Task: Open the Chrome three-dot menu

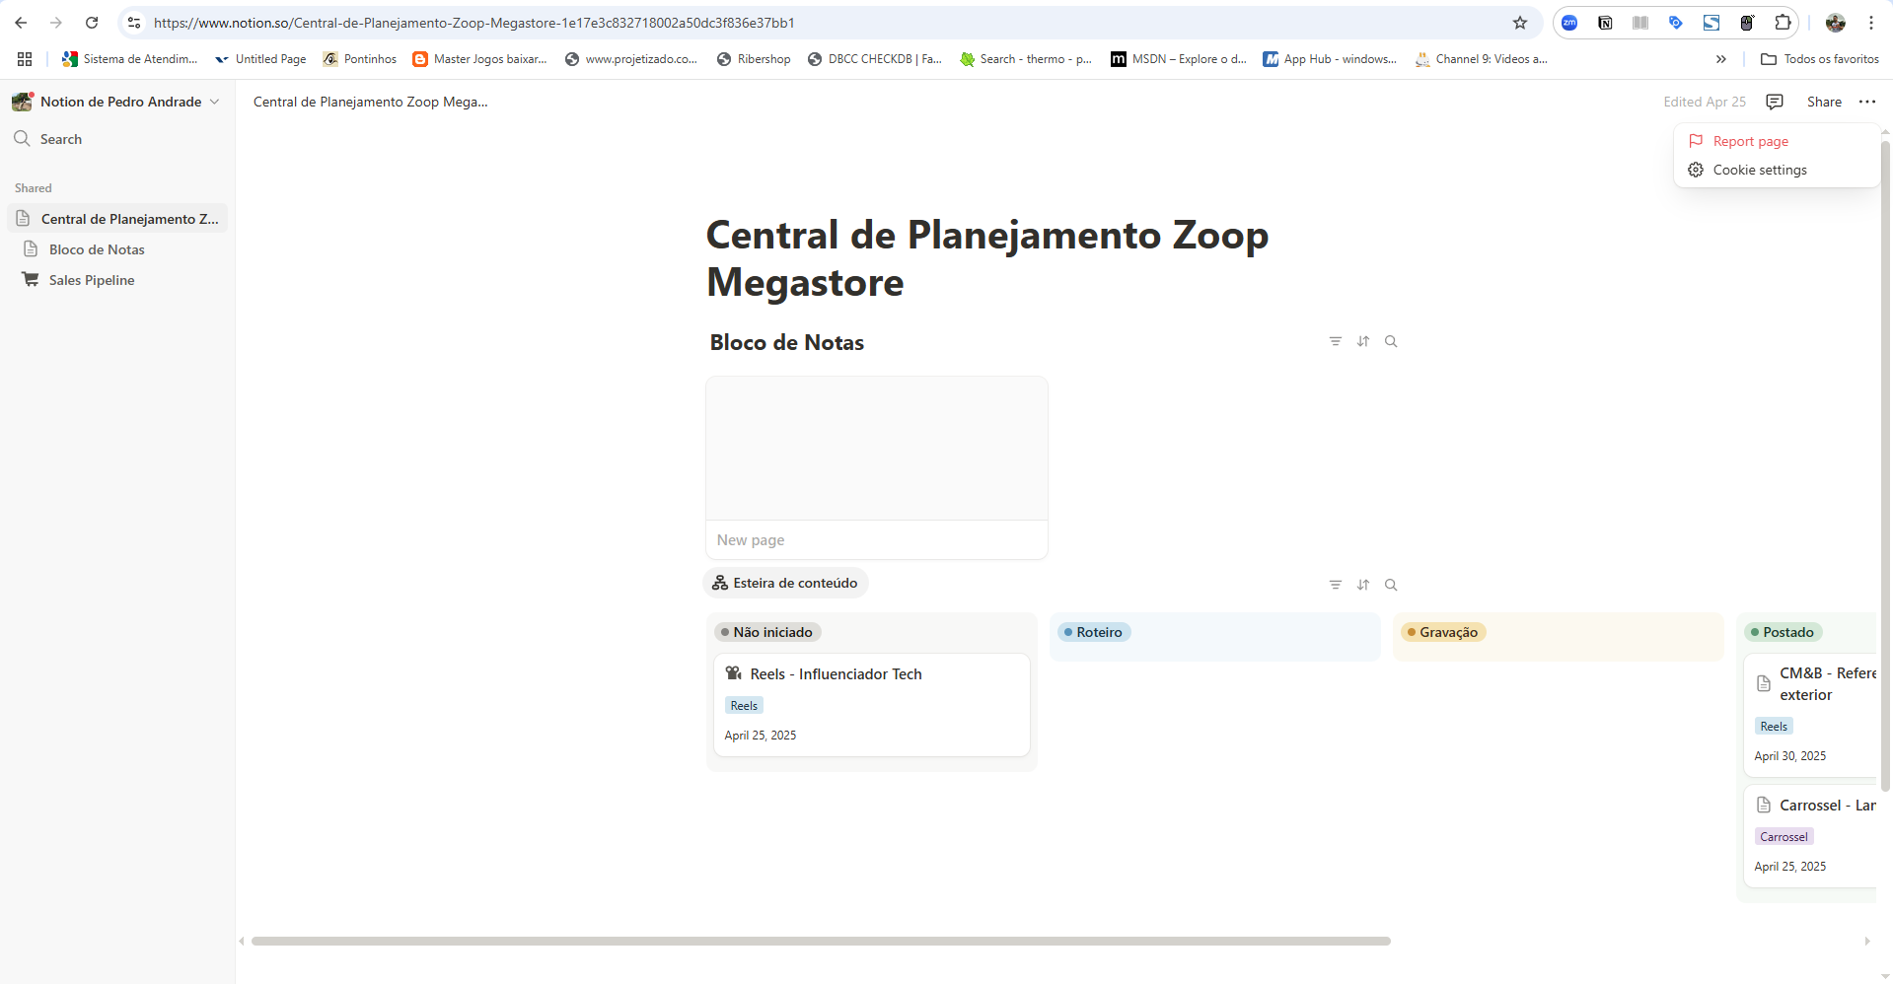Action: pyautogui.click(x=1871, y=23)
